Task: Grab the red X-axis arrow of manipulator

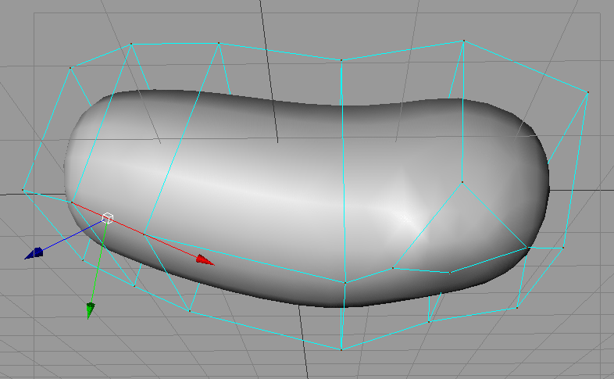Action: pyautogui.click(x=205, y=259)
